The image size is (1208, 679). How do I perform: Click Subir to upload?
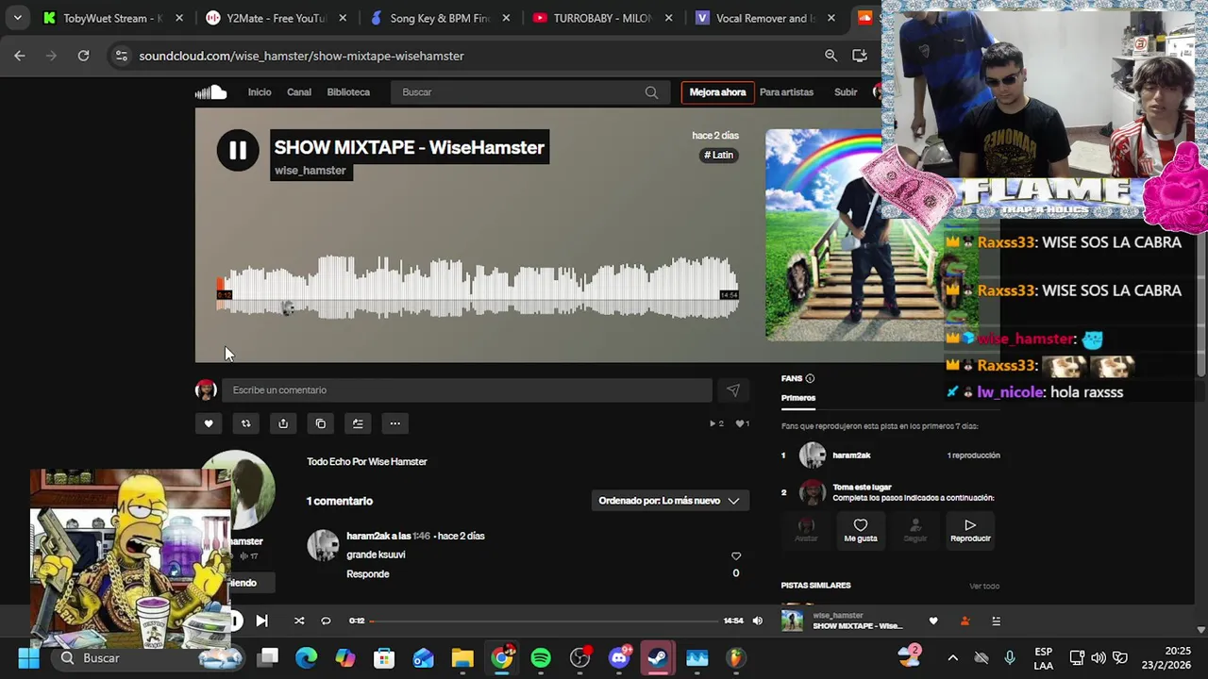(x=846, y=92)
